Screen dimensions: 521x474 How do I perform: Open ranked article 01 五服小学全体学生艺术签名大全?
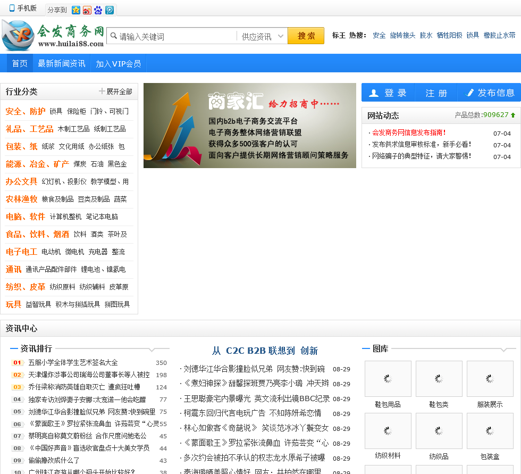coord(73,363)
